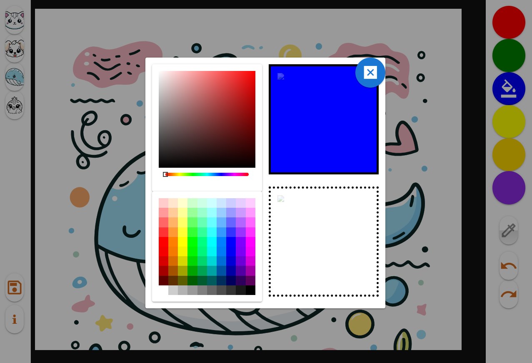The width and height of the screenshot is (532, 363).
Task: Pick the yellow color circle in right sidebar
Action: point(509,121)
